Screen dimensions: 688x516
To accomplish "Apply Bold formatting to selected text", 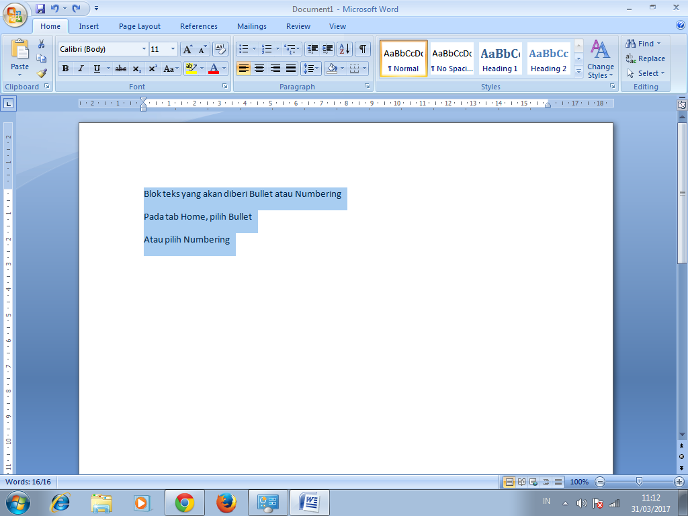I will (65, 69).
